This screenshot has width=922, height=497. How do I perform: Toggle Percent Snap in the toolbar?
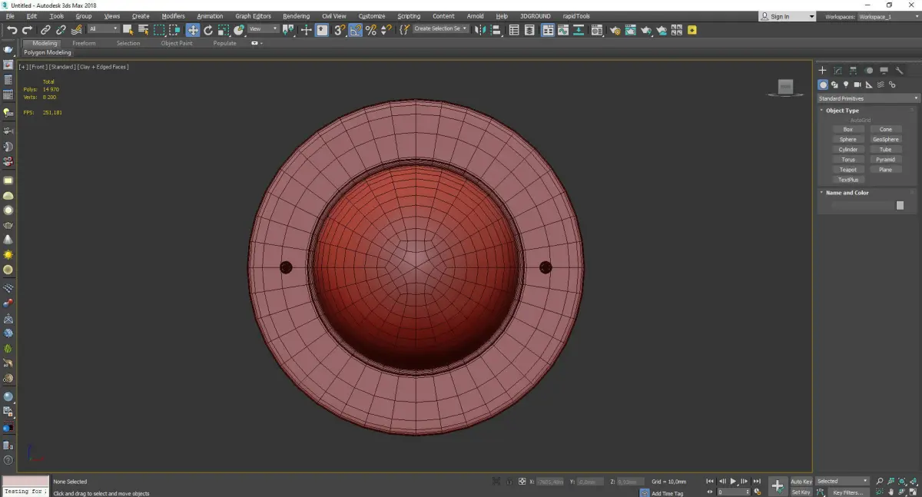click(371, 30)
